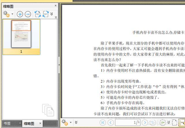This screenshot has width=185, height=128.
Task: Close the 缩略图 panel at top
Action: 56,5
